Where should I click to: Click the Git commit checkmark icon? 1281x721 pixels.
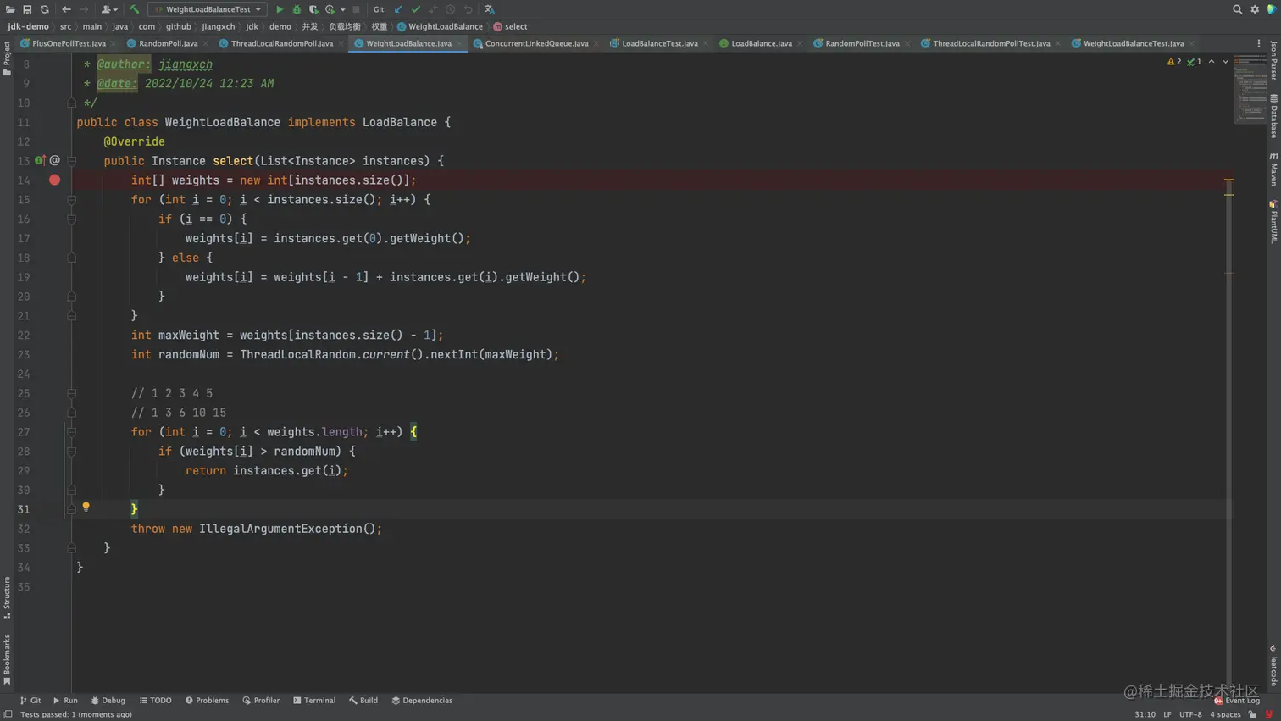[x=416, y=9]
